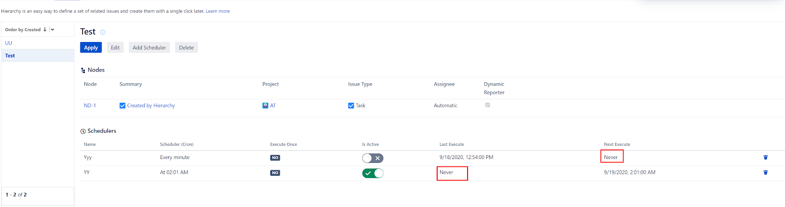Click the Add Scheduler button
Image resolution: width=785 pixels, height=207 pixels.
pyautogui.click(x=149, y=47)
